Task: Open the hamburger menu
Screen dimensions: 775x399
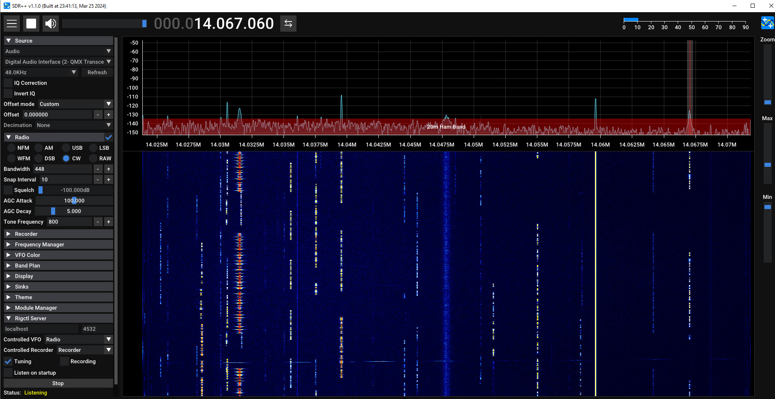Action: click(x=12, y=23)
